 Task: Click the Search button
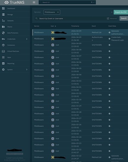(x=123, y=18)
